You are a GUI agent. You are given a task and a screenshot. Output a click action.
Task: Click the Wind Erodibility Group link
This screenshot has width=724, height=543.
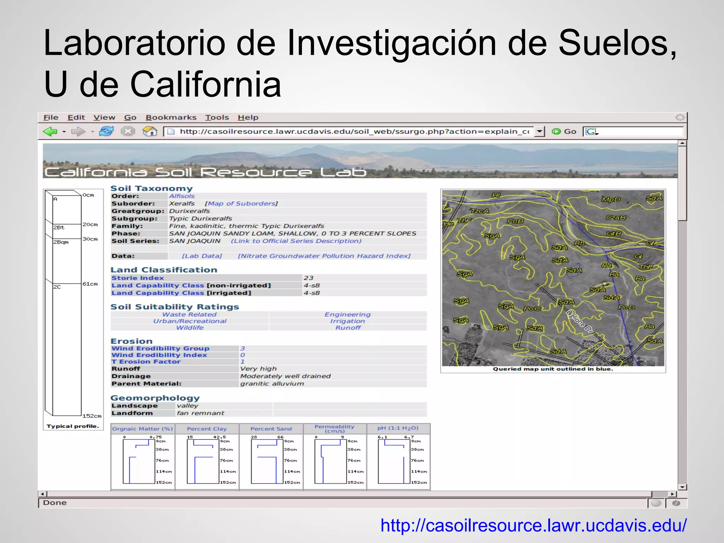pos(160,349)
